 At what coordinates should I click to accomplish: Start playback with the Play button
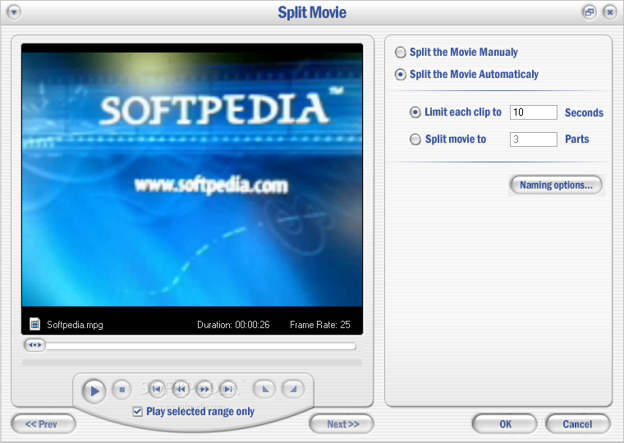(94, 390)
